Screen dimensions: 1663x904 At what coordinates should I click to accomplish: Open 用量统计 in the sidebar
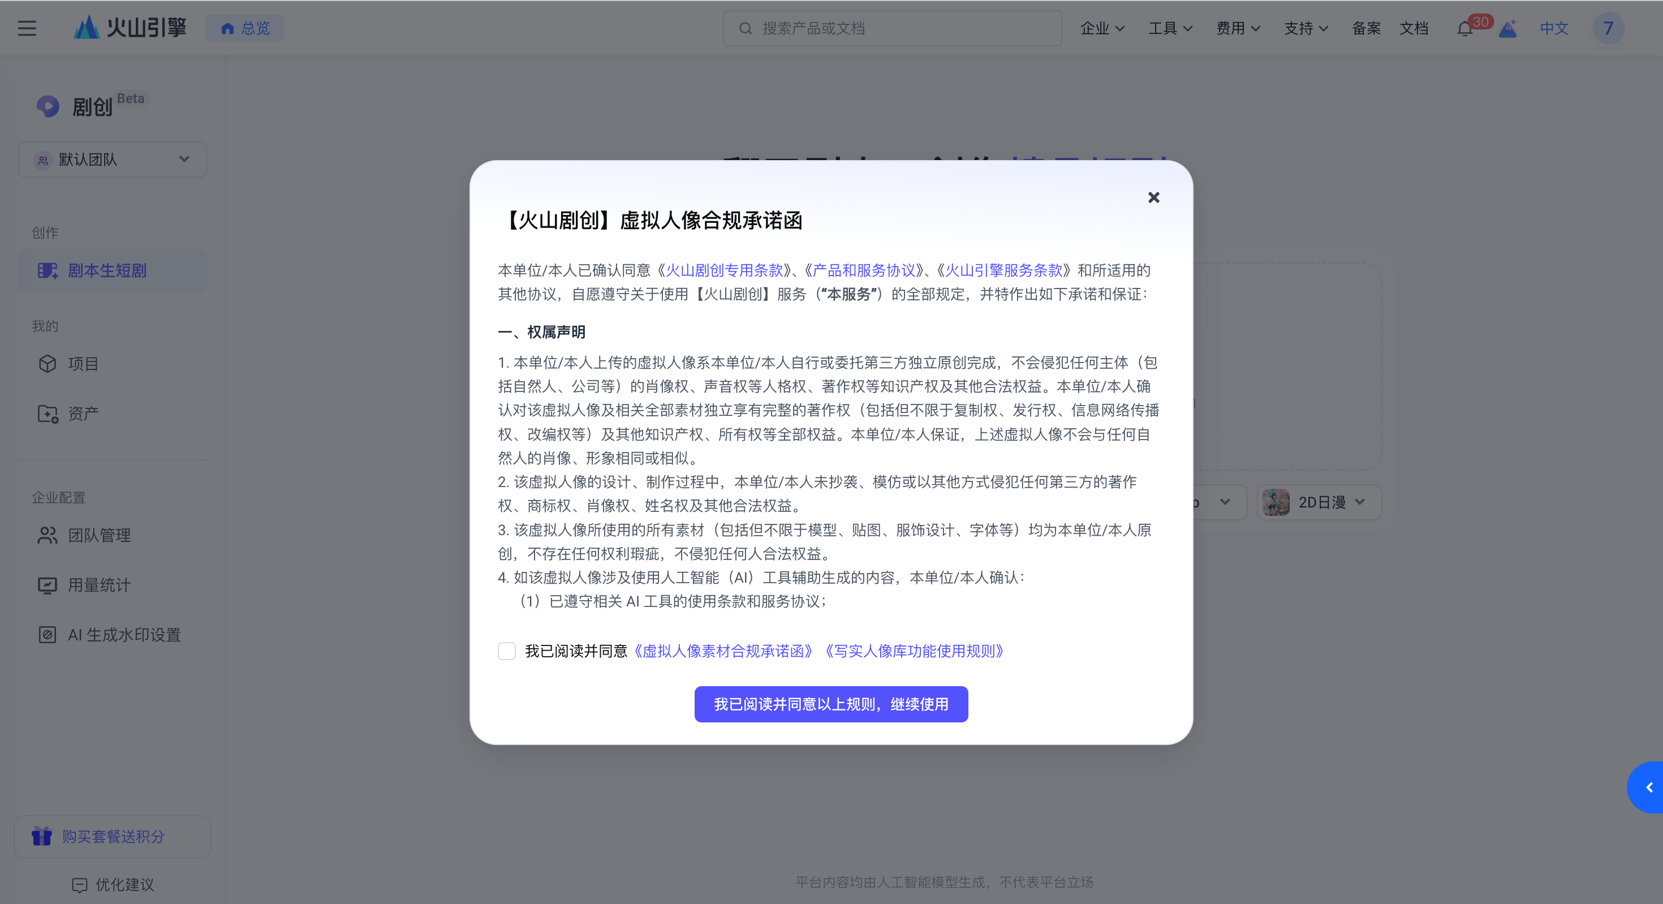coord(113,585)
